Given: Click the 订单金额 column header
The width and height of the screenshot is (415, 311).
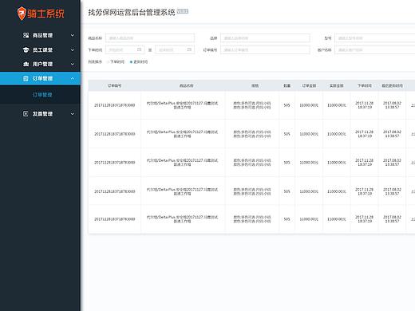Looking at the screenshot, I should tap(309, 85).
